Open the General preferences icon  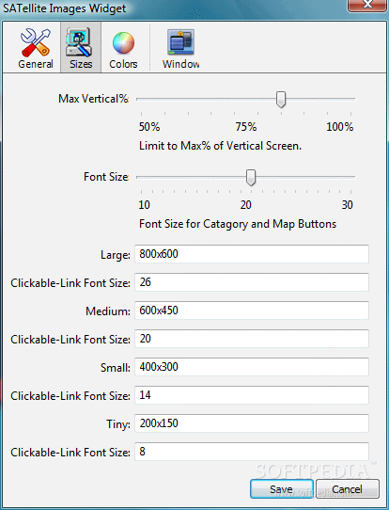click(x=36, y=42)
